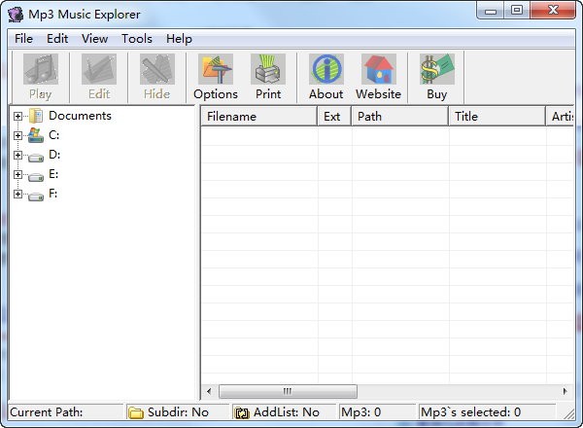
Task: Click the Buy toolbar icon
Action: [436, 70]
